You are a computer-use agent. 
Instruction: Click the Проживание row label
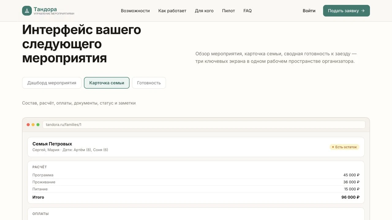44,182
